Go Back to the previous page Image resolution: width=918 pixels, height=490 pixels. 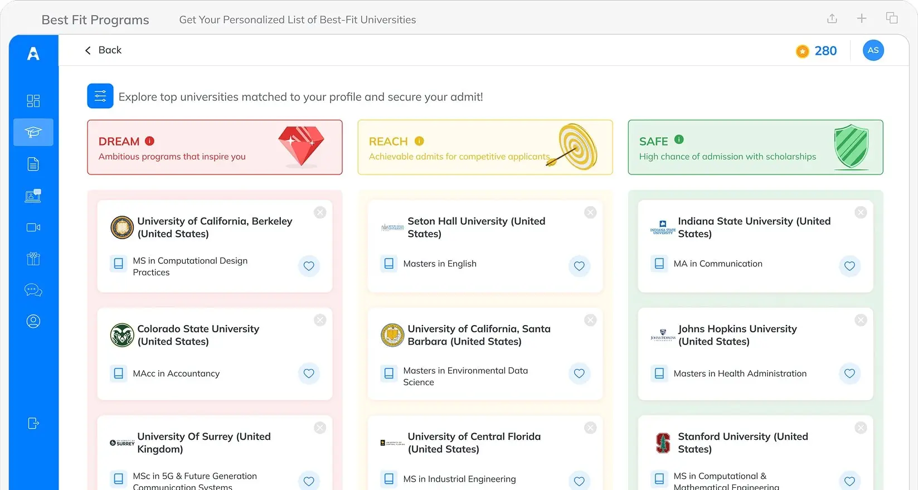click(x=103, y=50)
